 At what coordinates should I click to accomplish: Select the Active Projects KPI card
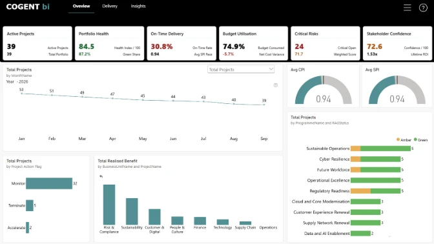37,43
